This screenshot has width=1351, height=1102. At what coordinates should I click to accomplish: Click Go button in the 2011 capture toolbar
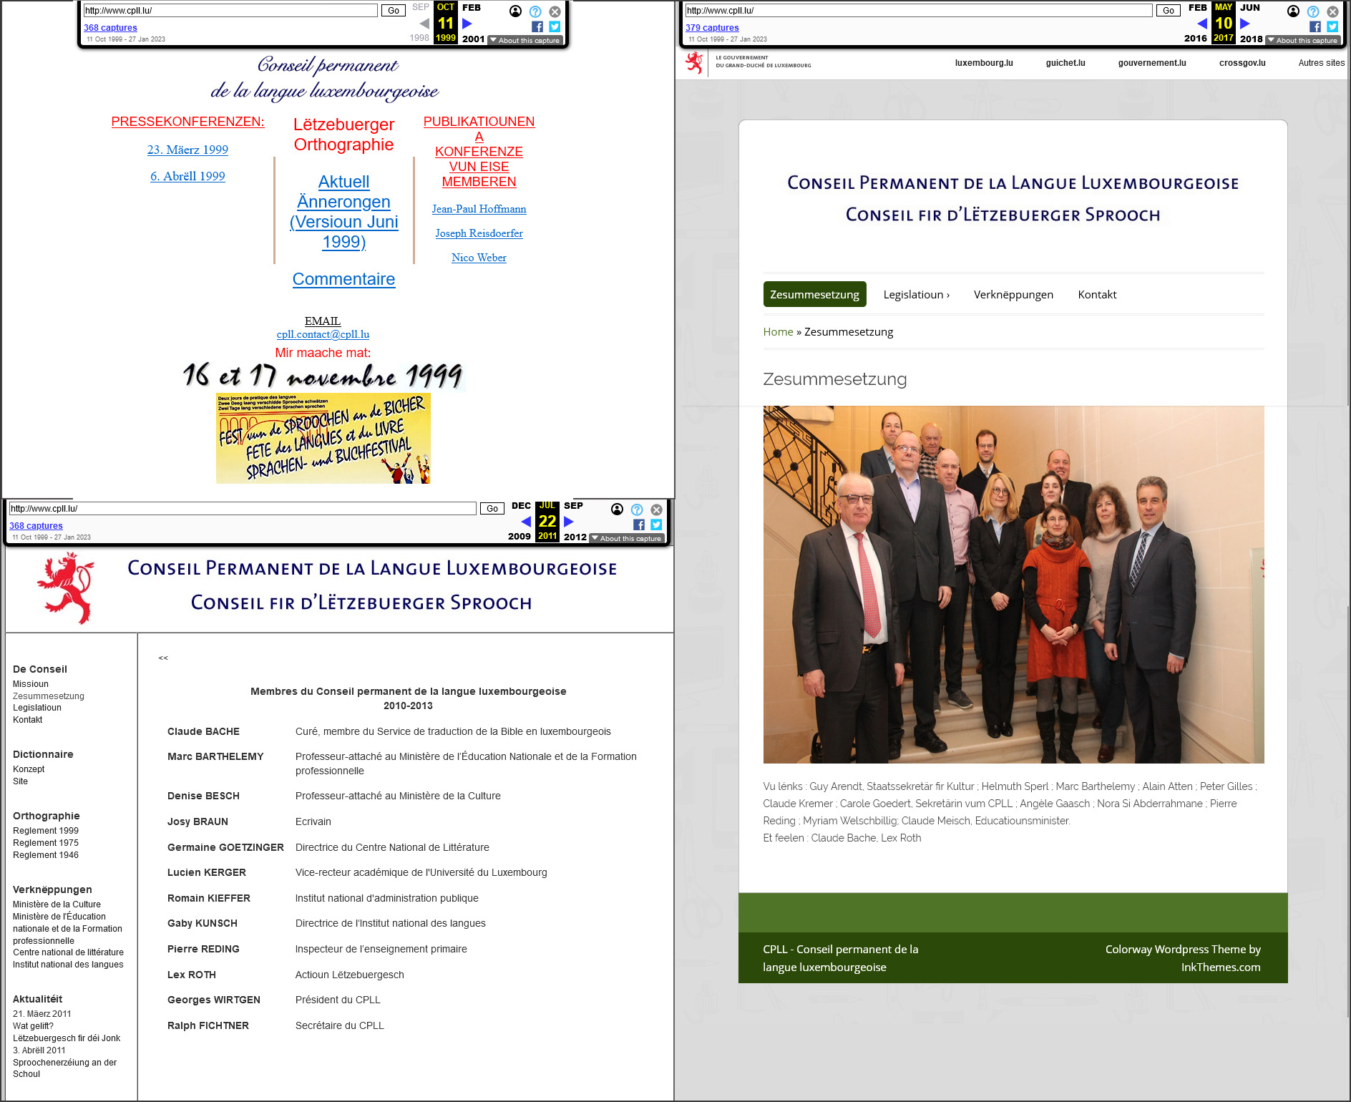pos(492,509)
